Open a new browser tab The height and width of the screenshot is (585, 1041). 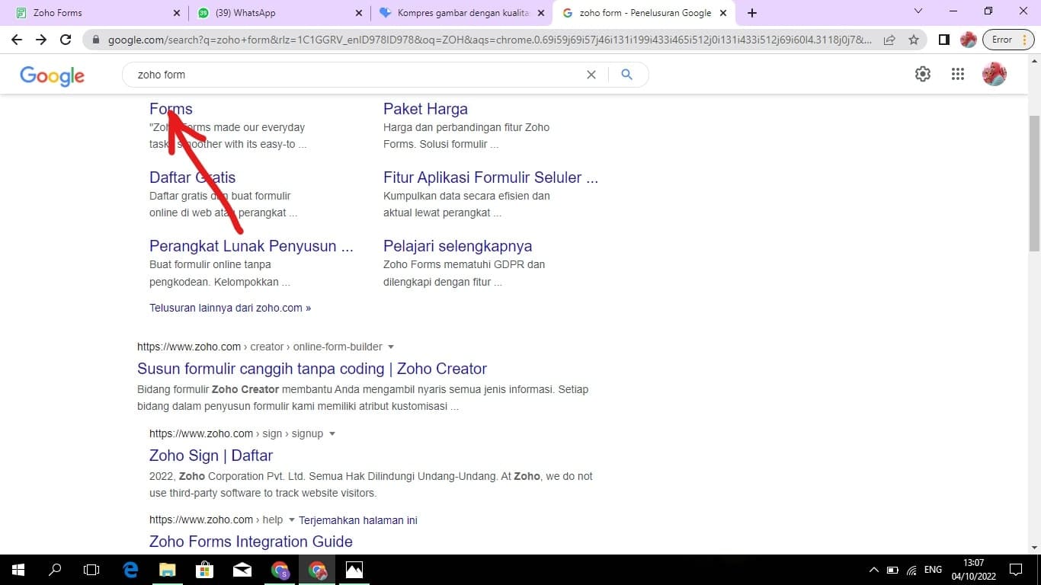pos(752,13)
